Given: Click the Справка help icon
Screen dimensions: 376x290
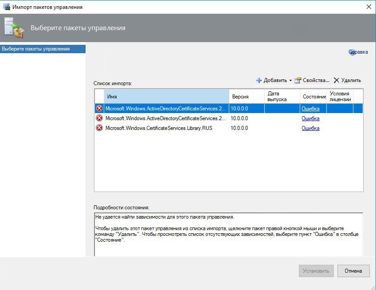Looking at the screenshot, I should tap(352, 52).
